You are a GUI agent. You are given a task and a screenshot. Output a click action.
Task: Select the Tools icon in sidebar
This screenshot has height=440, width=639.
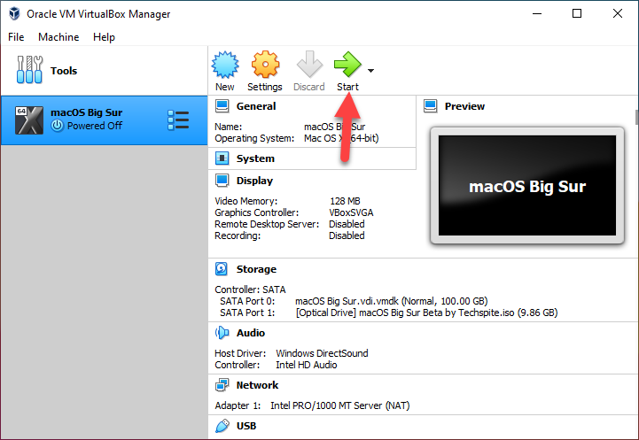30,71
